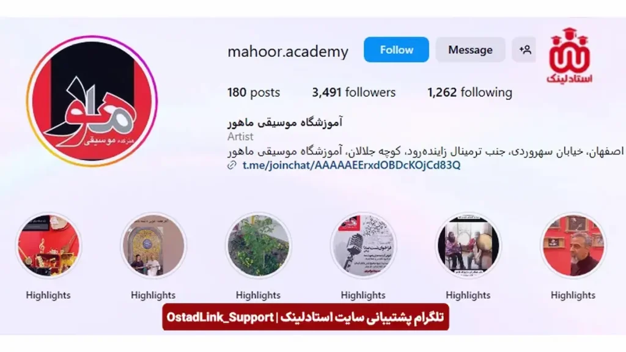Click the Artist category label
The width and height of the screenshot is (626, 352).
pos(240,136)
